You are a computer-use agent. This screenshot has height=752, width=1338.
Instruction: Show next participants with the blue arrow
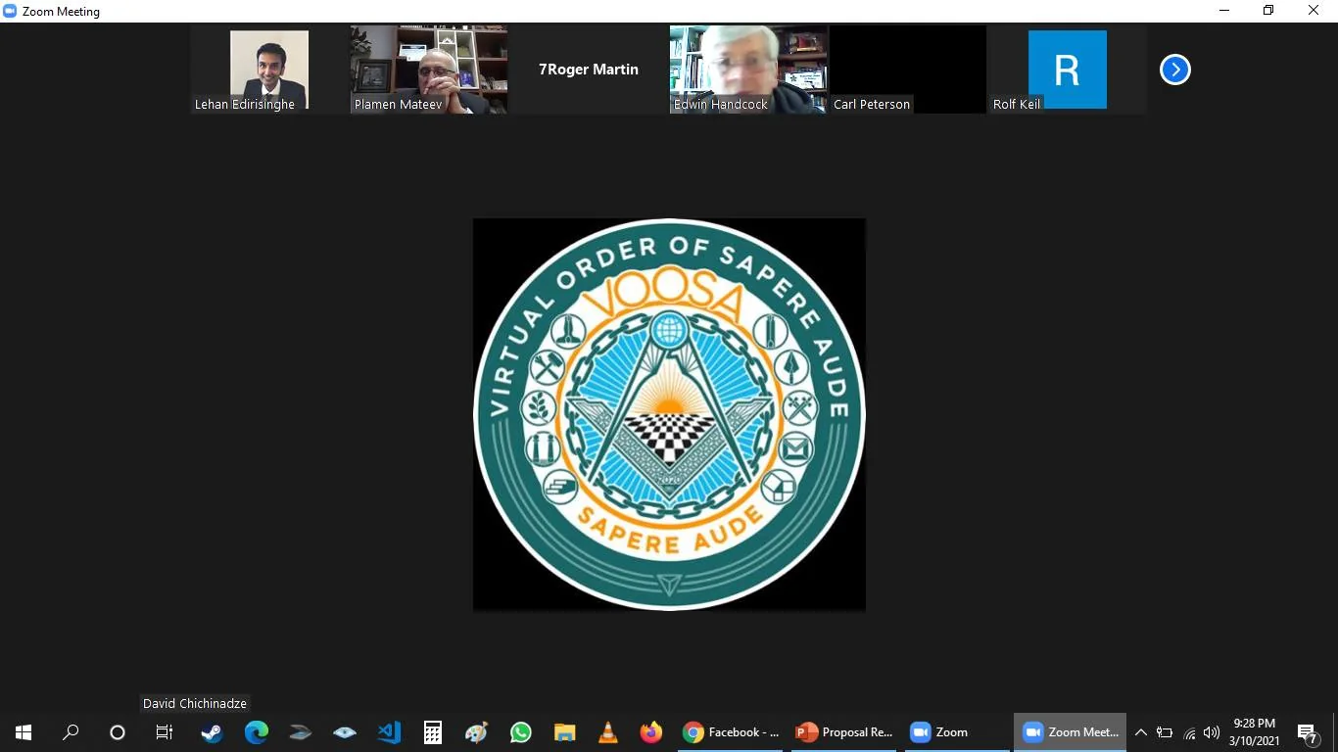1174,70
